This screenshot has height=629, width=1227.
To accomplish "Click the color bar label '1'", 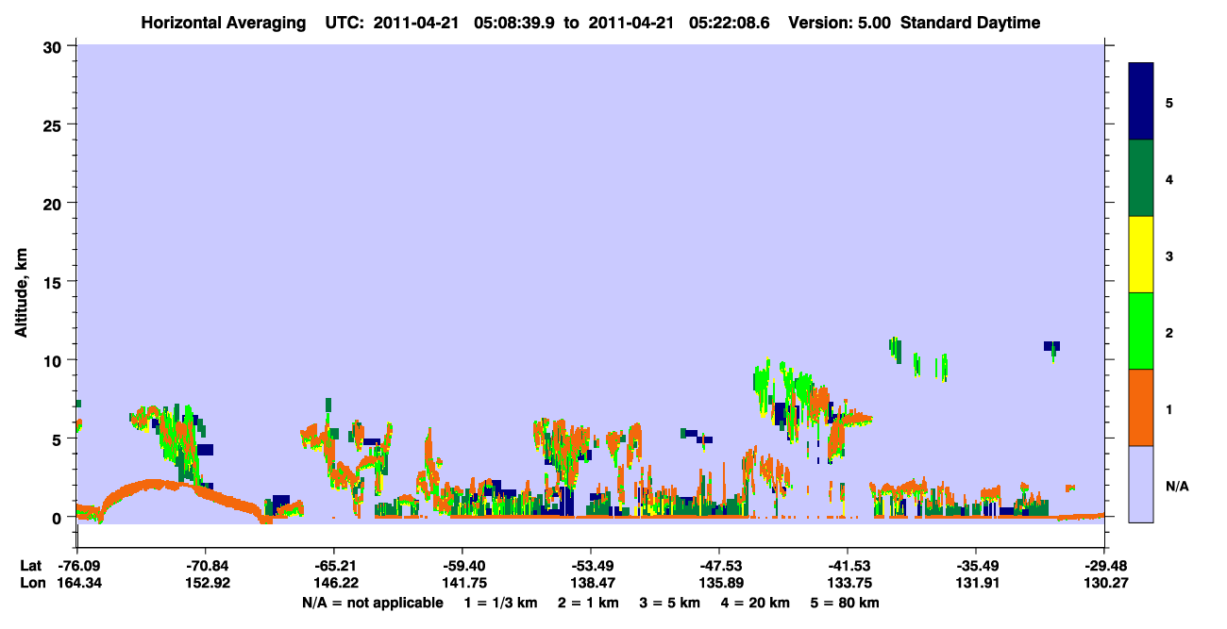I will [1169, 409].
